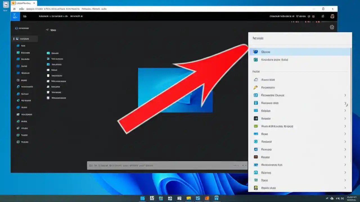The image size is (360, 202).
Task: Open the orange app icon on the taskbar
Action: tap(207, 198)
